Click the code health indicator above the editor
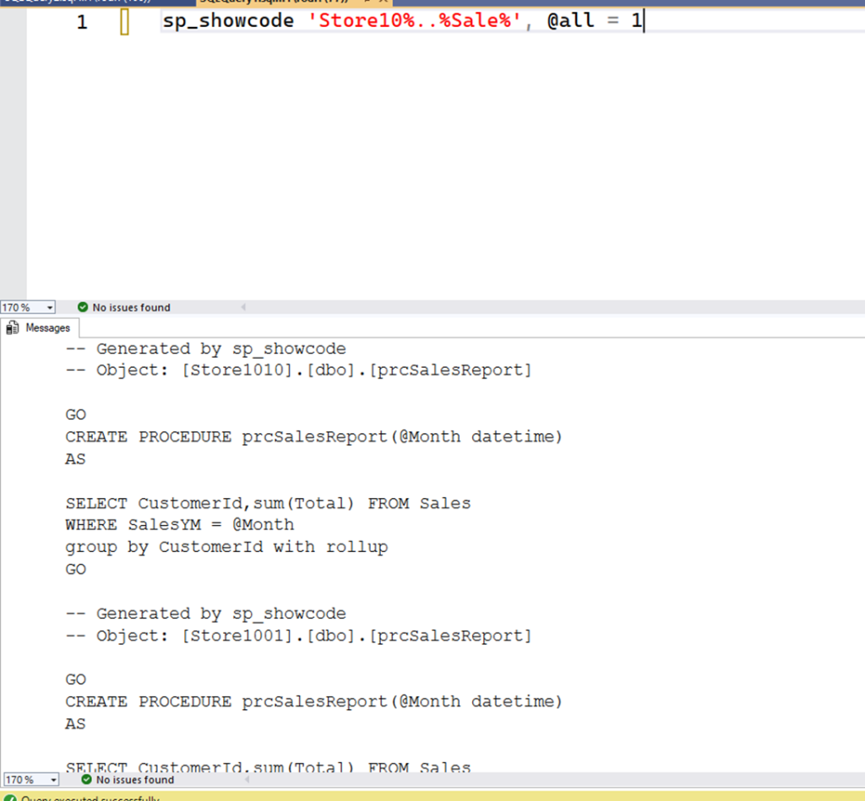Screen dimensions: 865x801 tap(83, 307)
